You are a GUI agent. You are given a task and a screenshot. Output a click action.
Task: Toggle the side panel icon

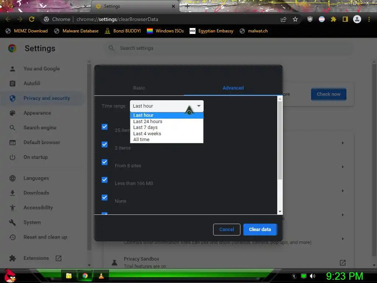(345, 19)
